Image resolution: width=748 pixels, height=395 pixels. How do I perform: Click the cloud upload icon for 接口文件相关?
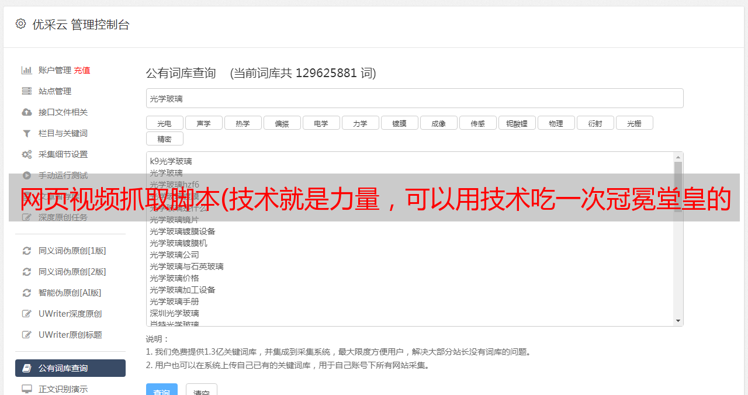pyautogui.click(x=27, y=112)
